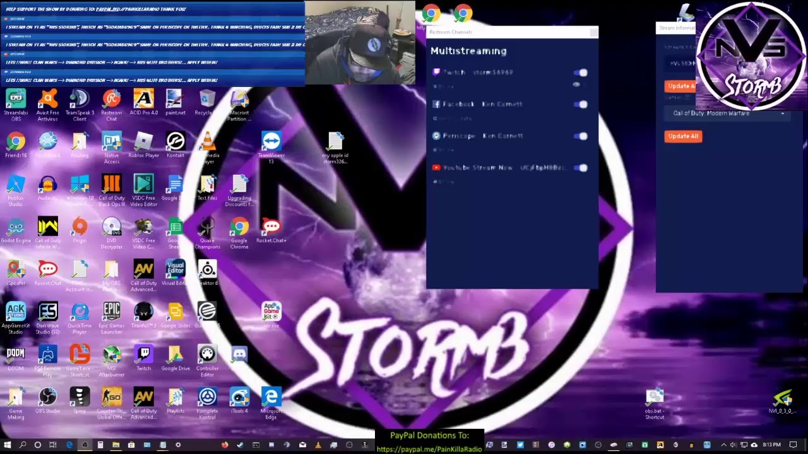Open the TeamSpeak 3 Client icon
The image size is (808, 454).
[80, 105]
